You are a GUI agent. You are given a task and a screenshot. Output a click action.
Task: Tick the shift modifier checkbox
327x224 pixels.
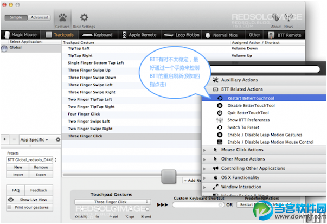(x=82, y=209)
